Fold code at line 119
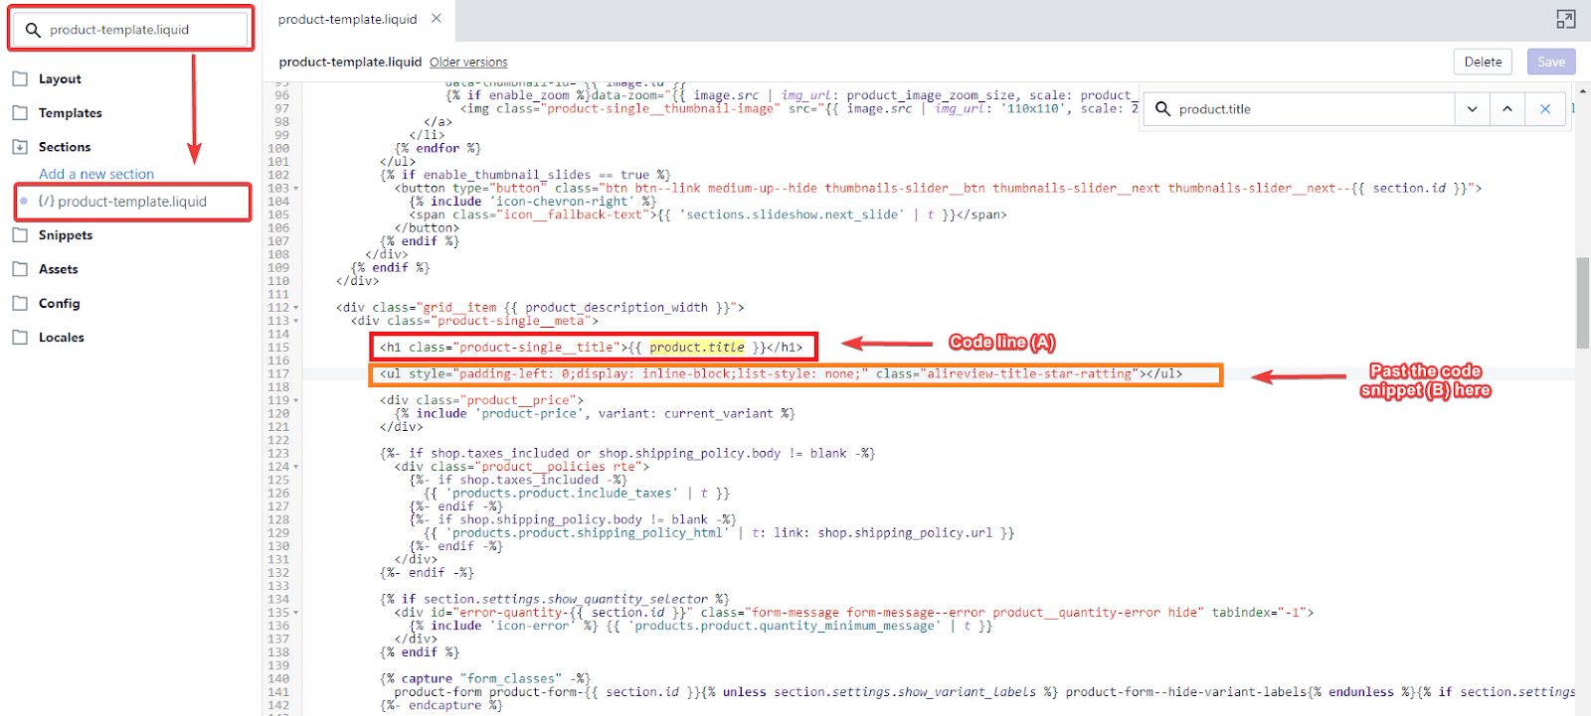Image resolution: width=1591 pixels, height=716 pixels. [295, 401]
